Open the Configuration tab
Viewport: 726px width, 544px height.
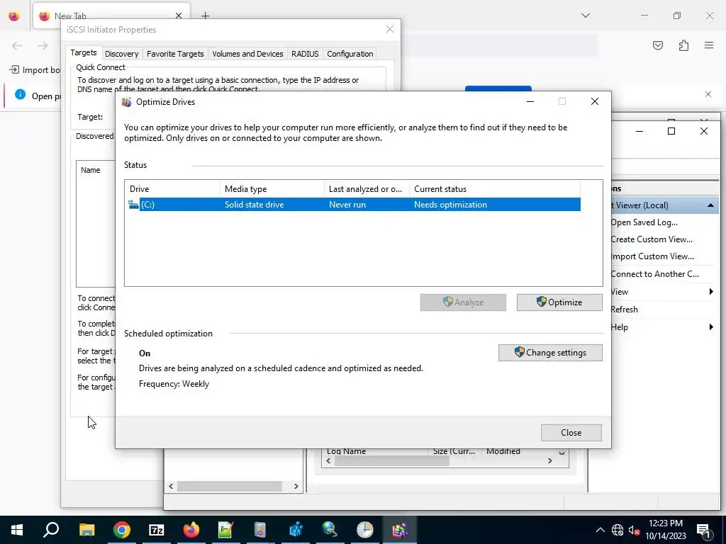tap(350, 54)
